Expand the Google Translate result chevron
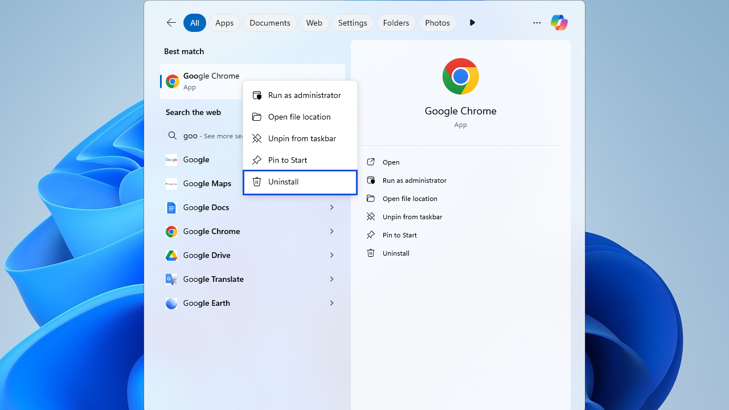The width and height of the screenshot is (729, 410). click(x=331, y=279)
